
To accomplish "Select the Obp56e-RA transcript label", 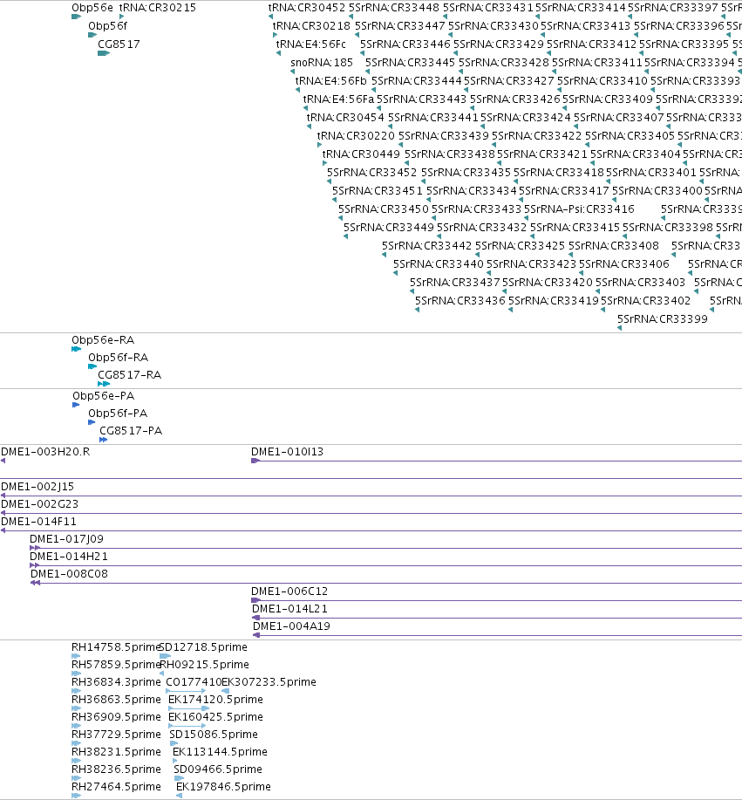I will pyautogui.click(x=103, y=340).
